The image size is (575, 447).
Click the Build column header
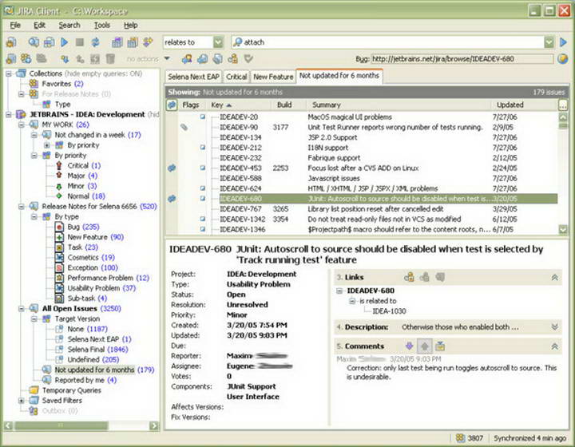click(x=289, y=105)
